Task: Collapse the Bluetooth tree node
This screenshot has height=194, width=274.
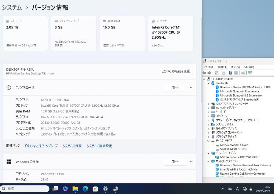Action: click(209, 83)
